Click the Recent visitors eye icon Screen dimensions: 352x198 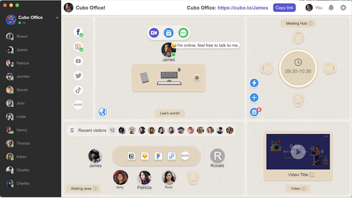[x=72, y=130]
